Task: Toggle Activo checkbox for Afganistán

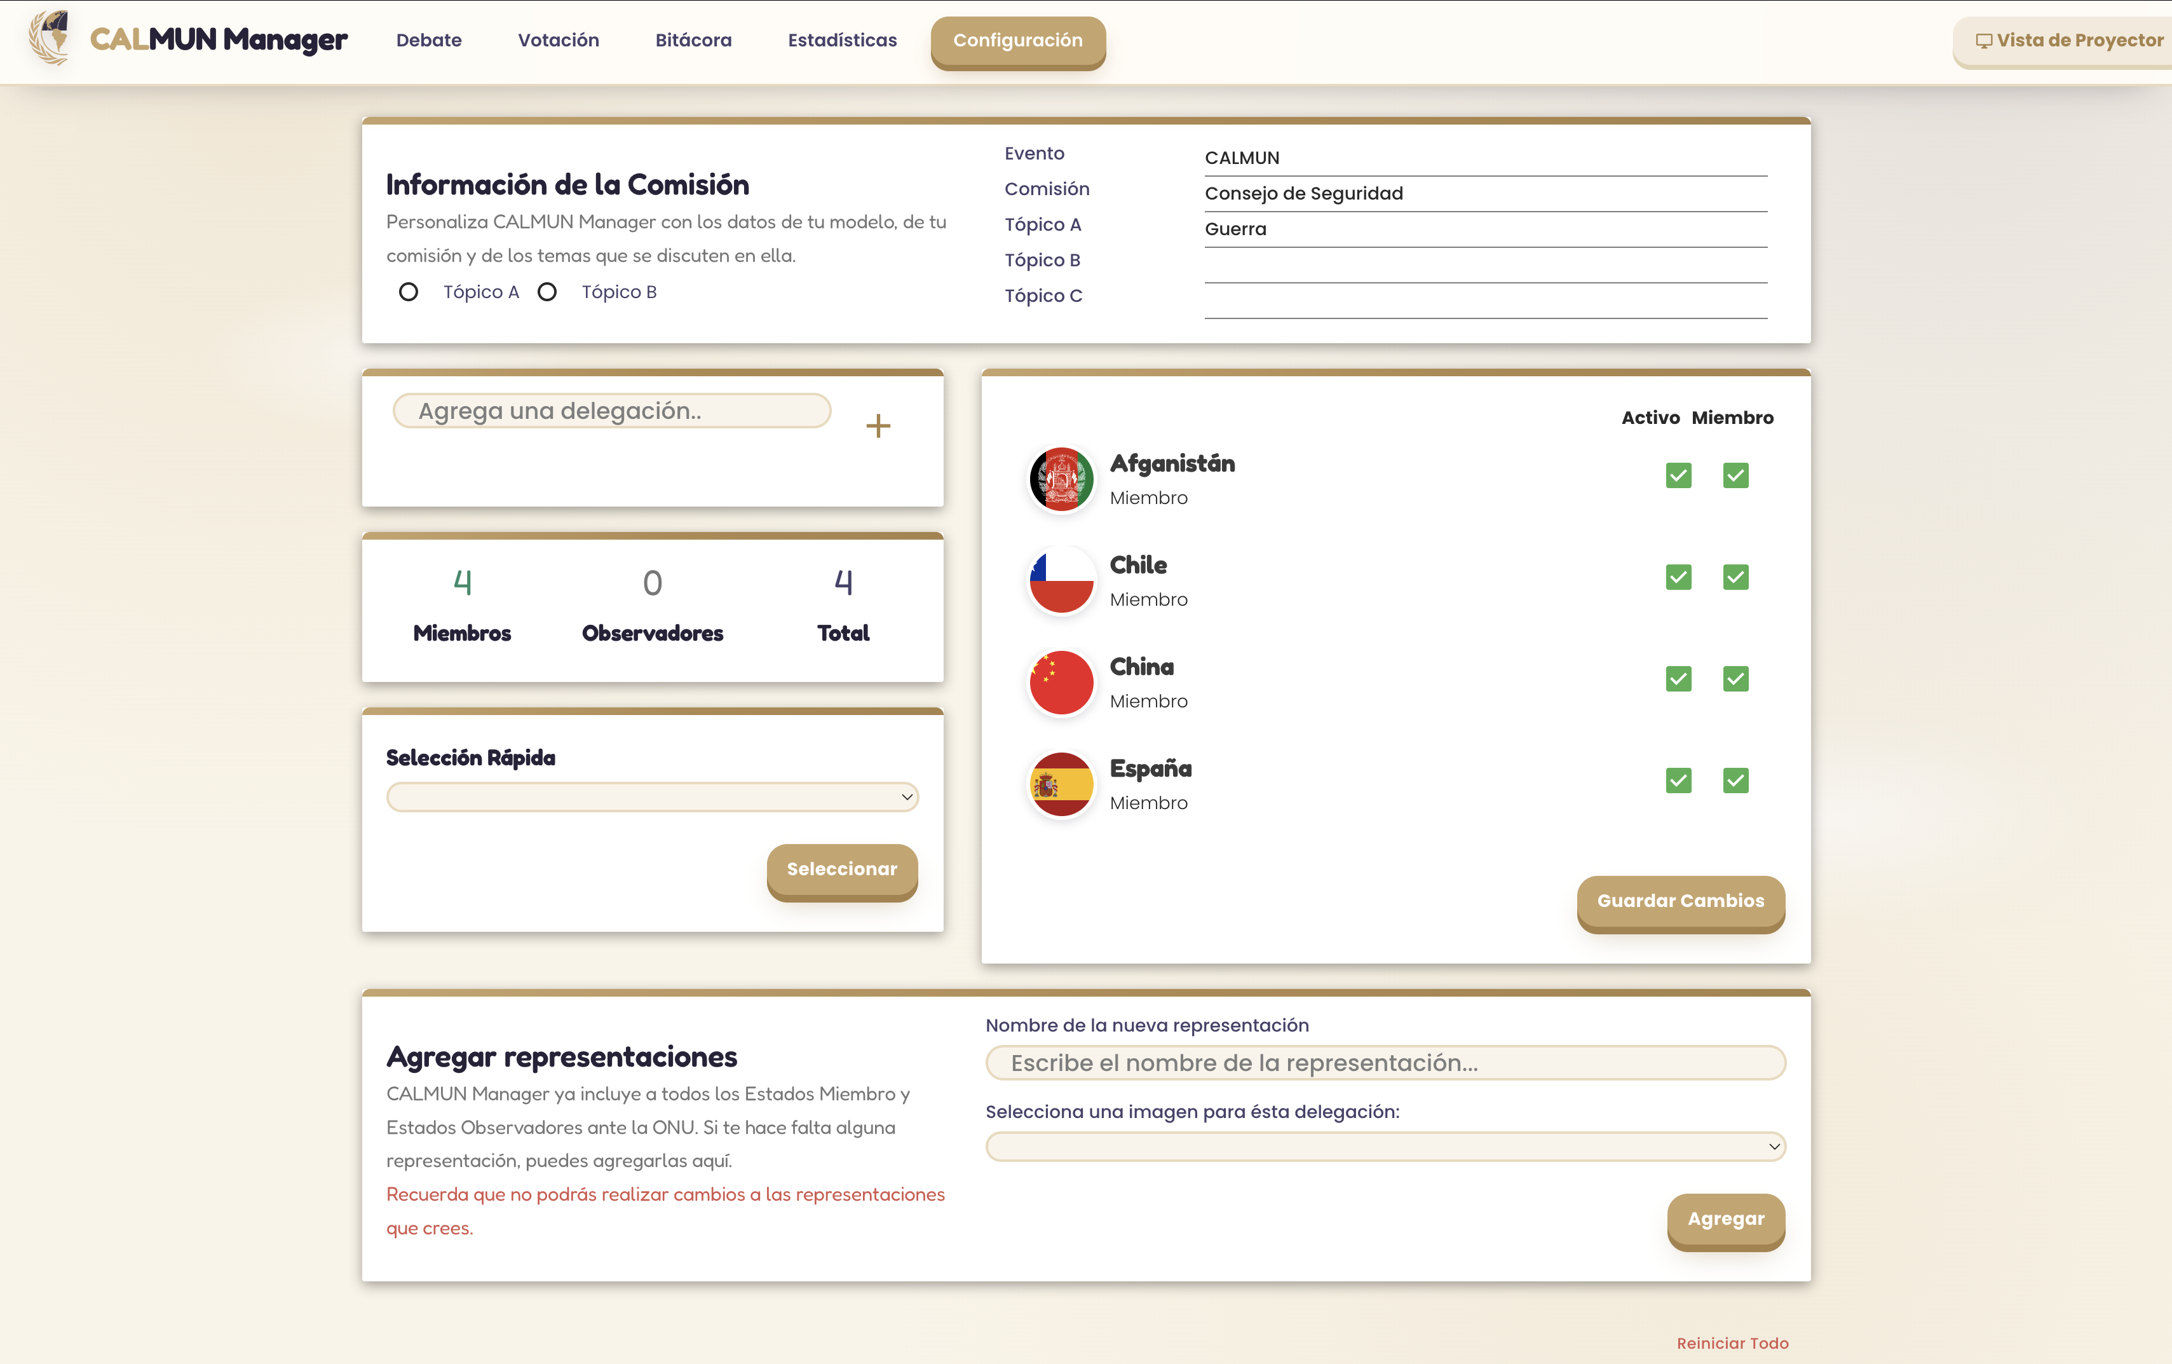Action: point(1679,475)
